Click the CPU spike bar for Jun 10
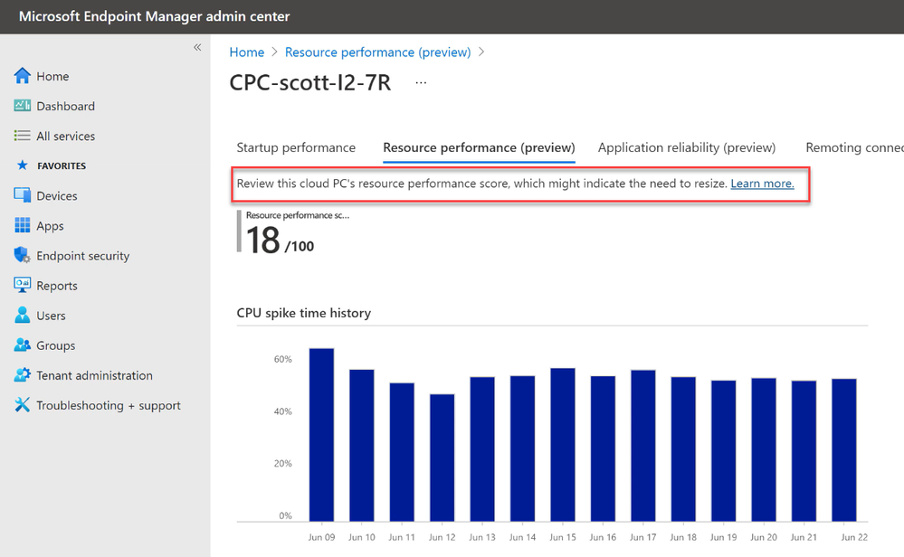 [361, 445]
